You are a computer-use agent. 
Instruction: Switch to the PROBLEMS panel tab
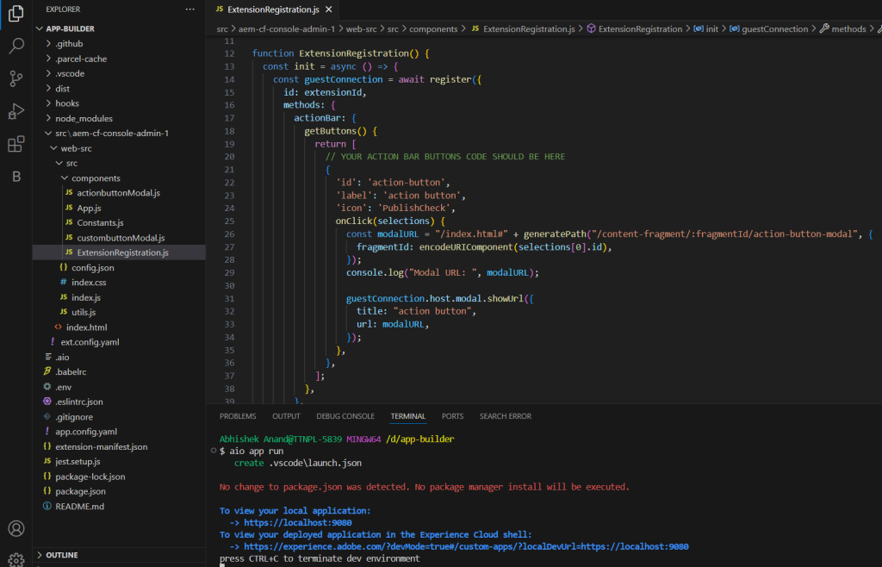pos(238,416)
